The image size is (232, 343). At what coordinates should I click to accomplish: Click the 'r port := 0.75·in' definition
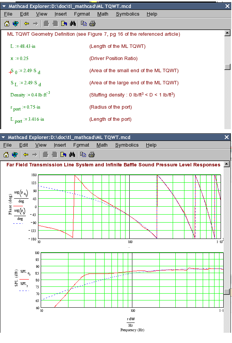click(25, 108)
